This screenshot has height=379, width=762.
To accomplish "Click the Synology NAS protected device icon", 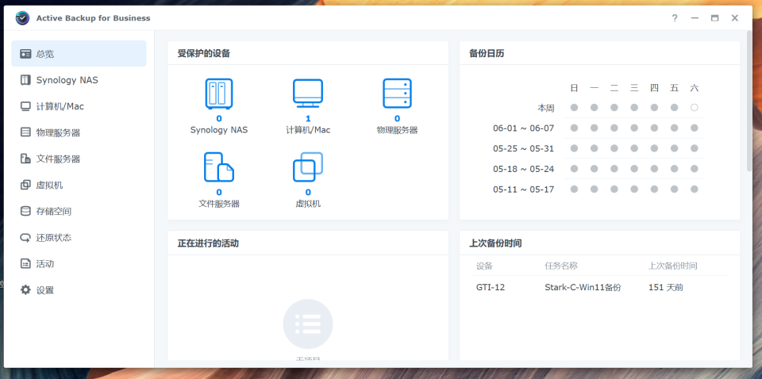I will (x=218, y=94).
